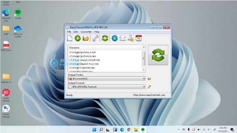Open the Converter menu

click(86, 32)
